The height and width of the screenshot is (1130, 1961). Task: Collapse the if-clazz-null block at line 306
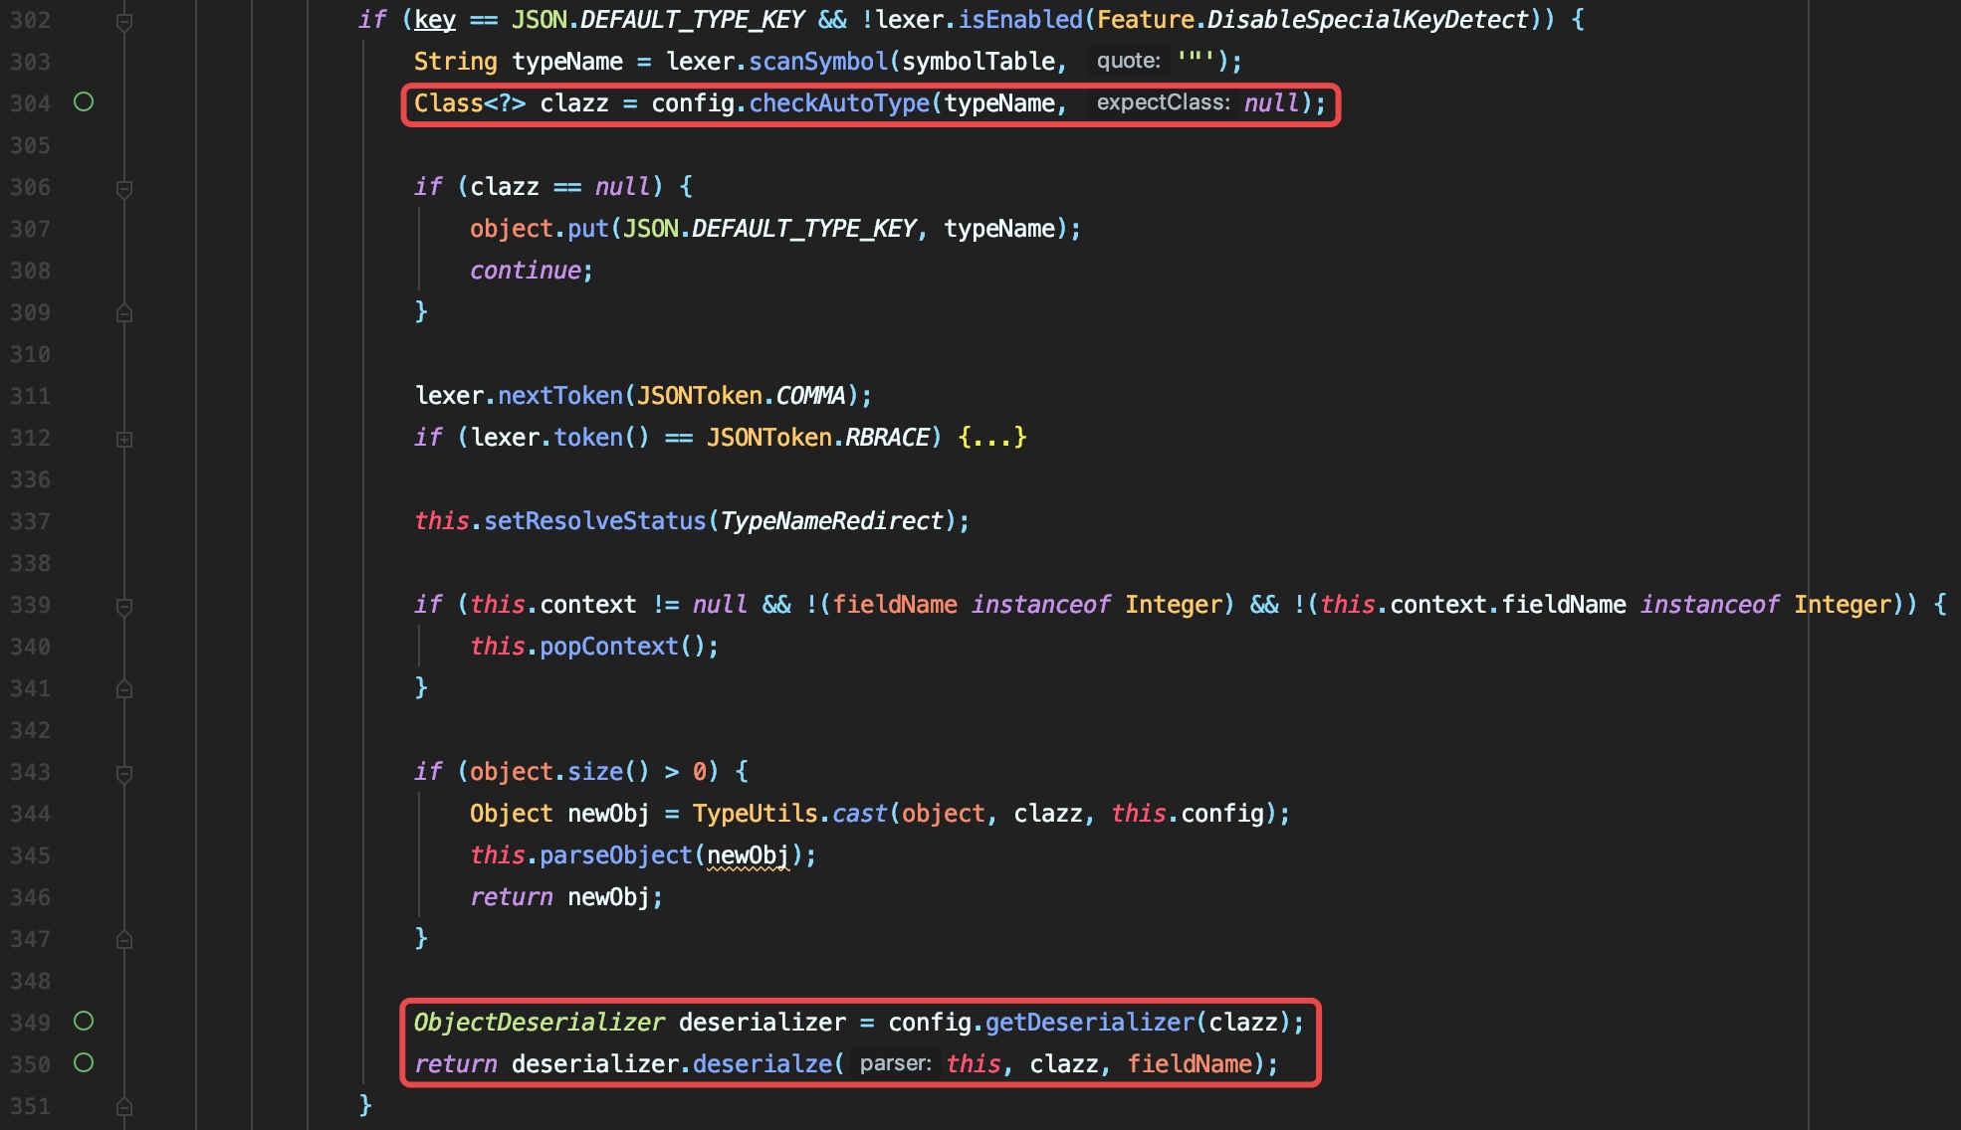pyautogui.click(x=124, y=188)
